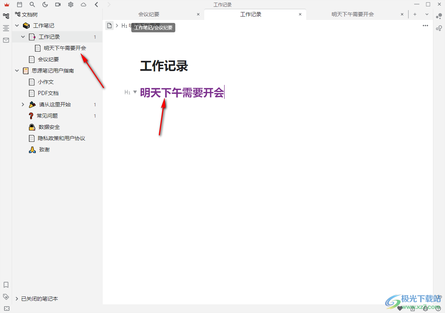Click the party popper icon of 请从这里开始
Image resolution: width=445 pixels, height=313 pixels.
point(32,104)
